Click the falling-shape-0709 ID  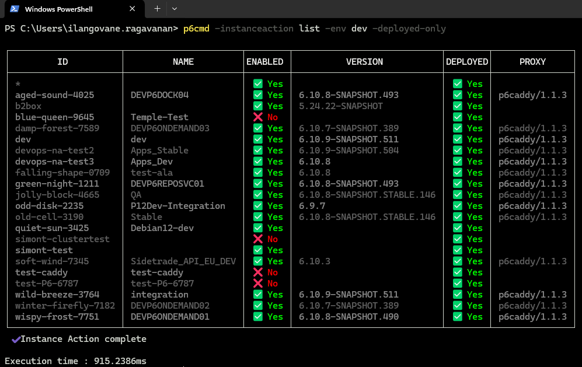(62, 173)
